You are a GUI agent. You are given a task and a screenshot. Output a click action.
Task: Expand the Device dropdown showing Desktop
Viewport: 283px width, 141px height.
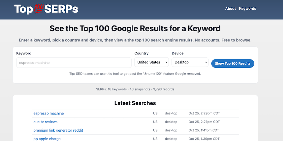[190, 62]
